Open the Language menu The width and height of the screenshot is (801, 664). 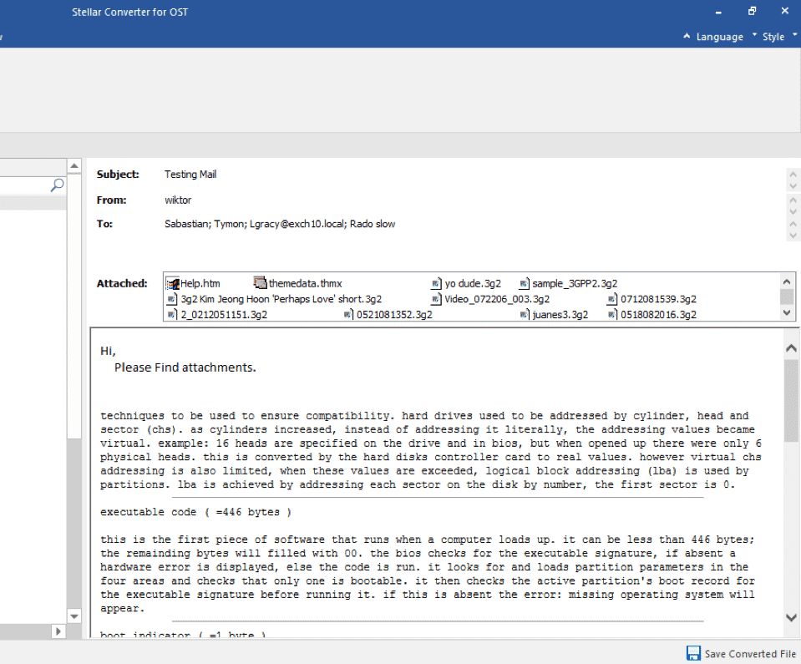point(719,37)
